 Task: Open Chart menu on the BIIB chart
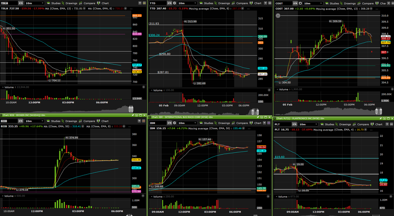point(103,121)
